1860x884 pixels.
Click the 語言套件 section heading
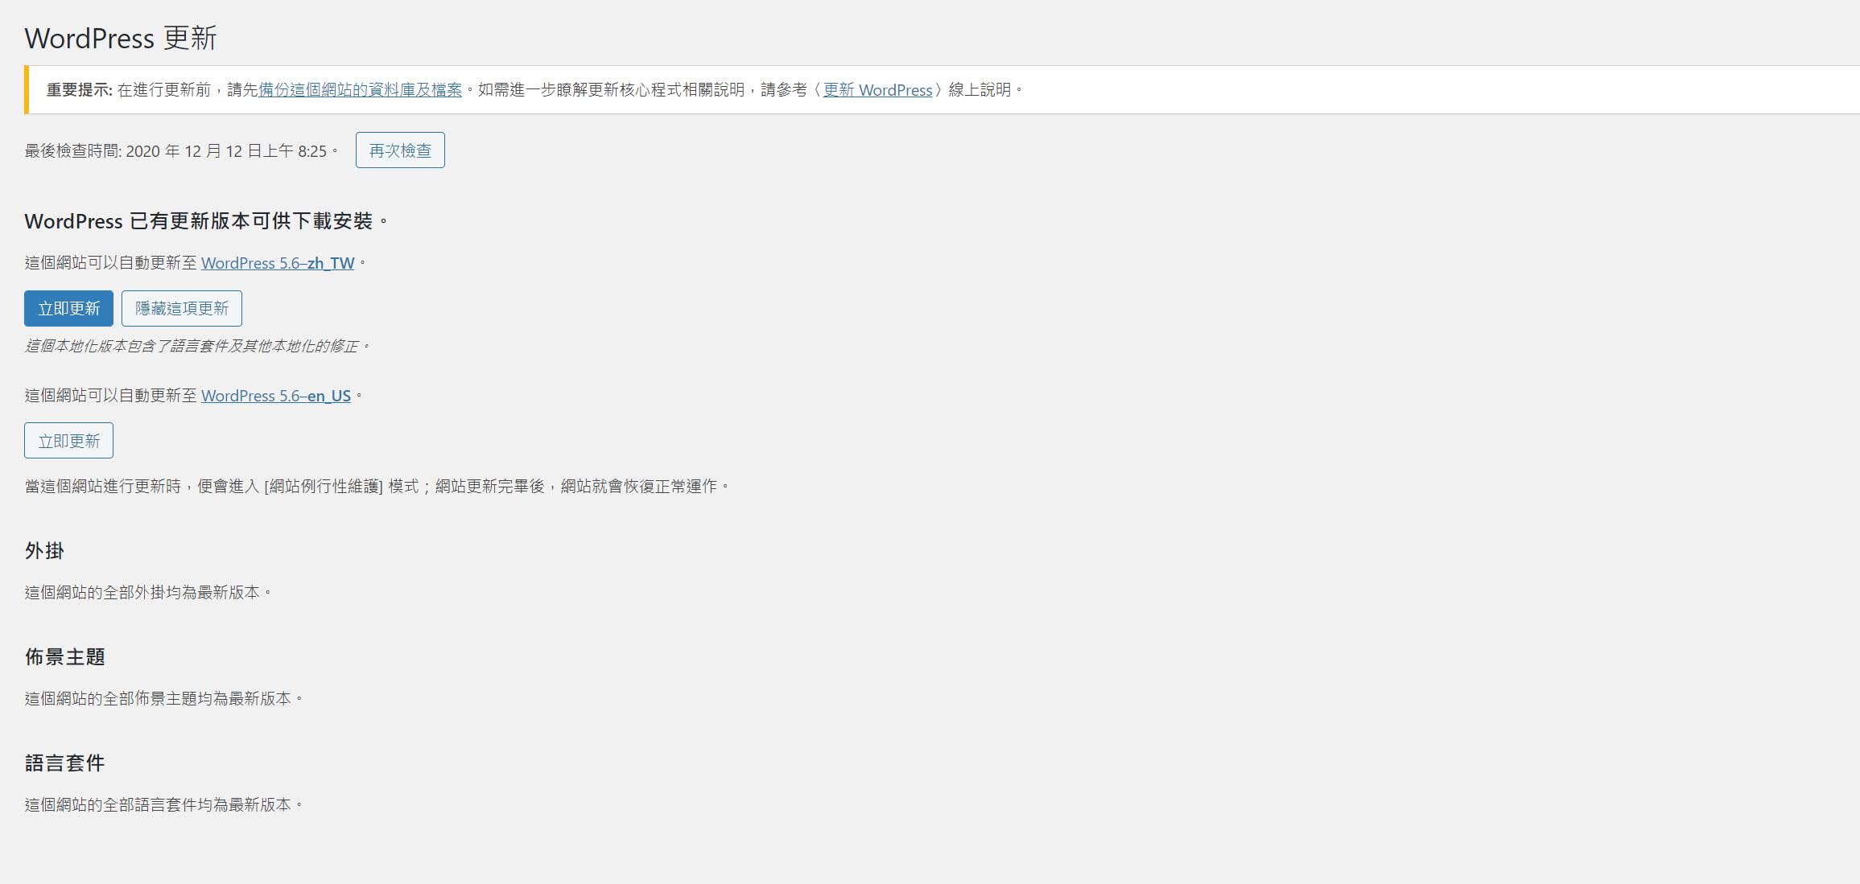point(64,763)
